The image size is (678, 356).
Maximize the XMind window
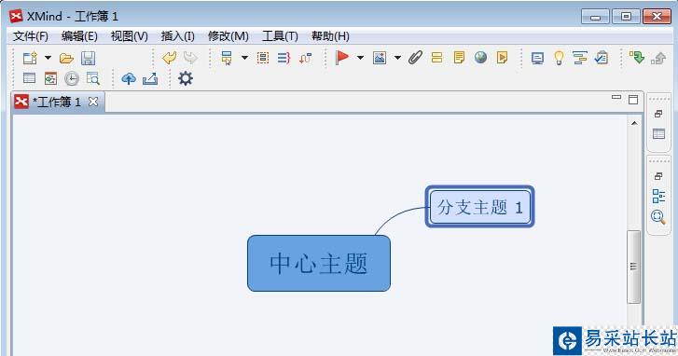coord(626,17)
